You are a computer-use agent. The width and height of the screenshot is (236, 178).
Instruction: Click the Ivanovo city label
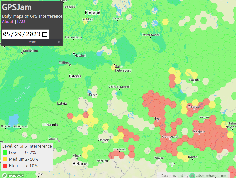204,117
